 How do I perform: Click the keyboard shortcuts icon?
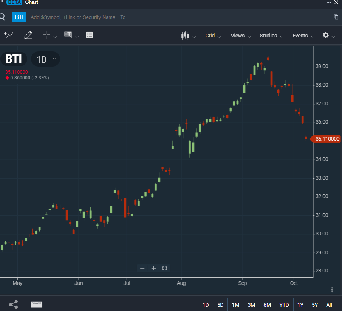click(36, 304)
